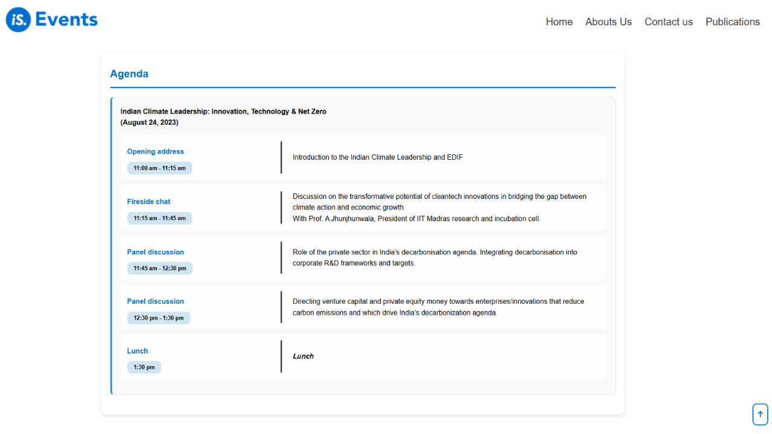The image size is (772, 434).
Task: Click the Agenda heading
Action: pyautogui.click(x=129, y=74)
